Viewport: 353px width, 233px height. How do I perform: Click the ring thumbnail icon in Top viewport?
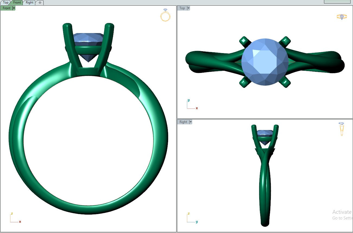point(342,17)
